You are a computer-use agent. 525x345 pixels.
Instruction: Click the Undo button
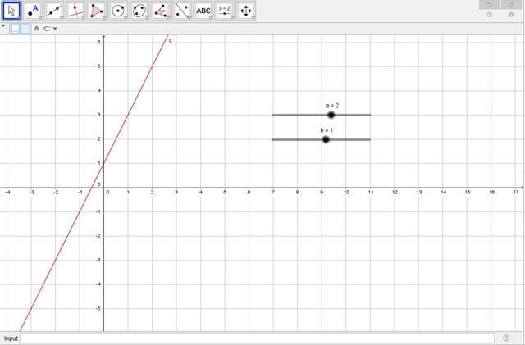pyautogui.click(x=490, y=5)
